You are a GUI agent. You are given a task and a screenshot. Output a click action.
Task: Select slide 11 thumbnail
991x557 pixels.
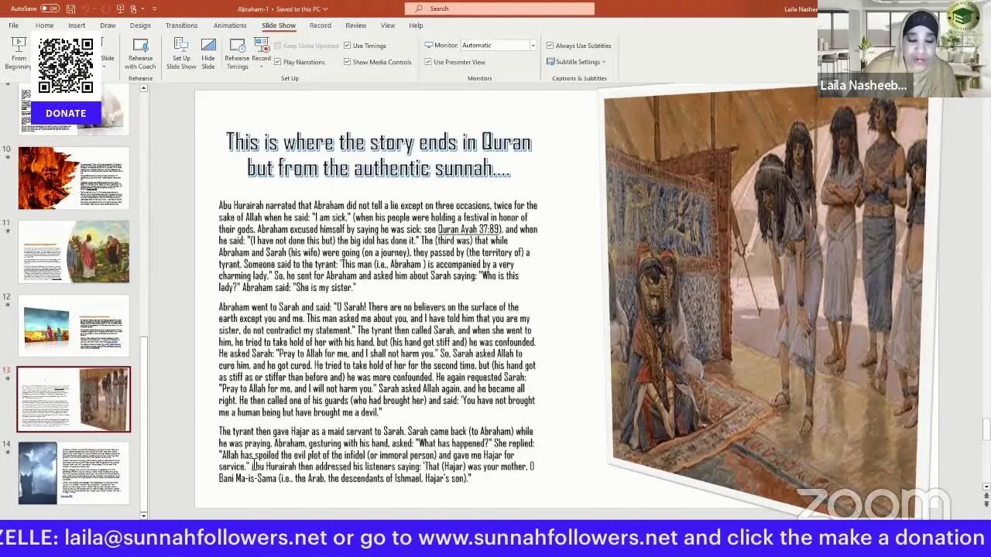pyautogui.click(x=74, y=251)
